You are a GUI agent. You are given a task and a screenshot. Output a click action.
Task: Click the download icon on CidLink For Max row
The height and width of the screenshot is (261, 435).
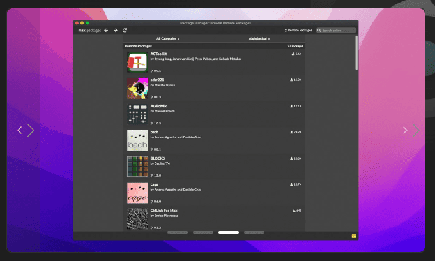(294, 211)
